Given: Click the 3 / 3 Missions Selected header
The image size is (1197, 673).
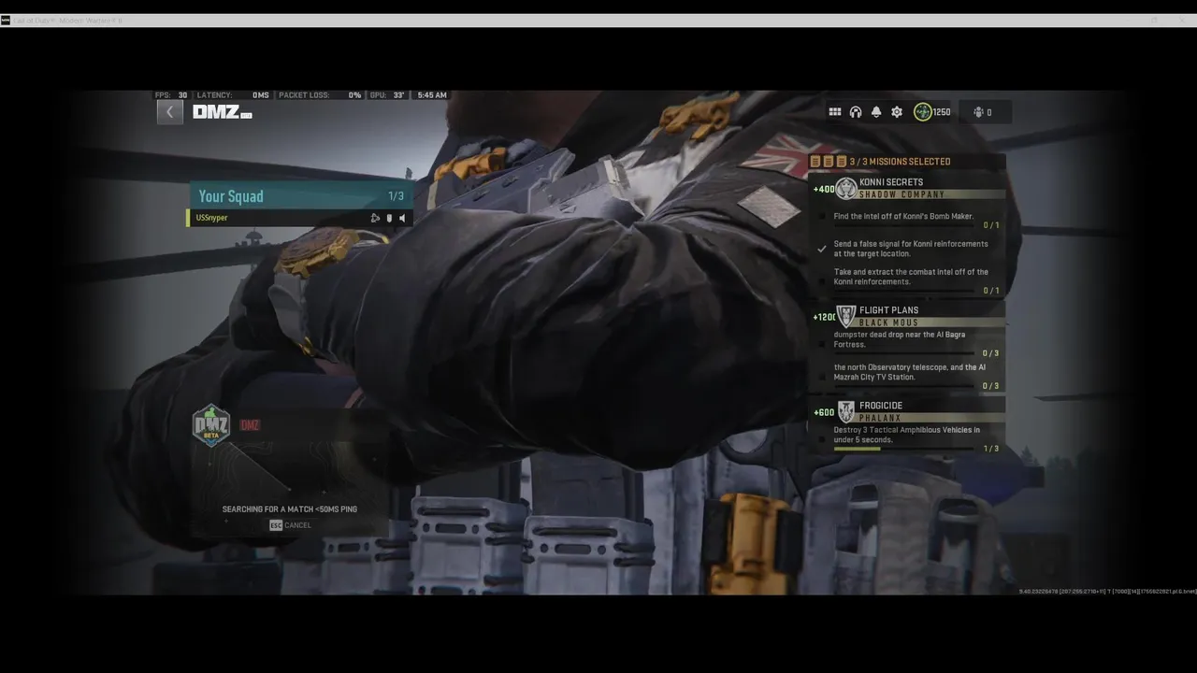Looking at the screenshot, I should click(x=900, y=162).
